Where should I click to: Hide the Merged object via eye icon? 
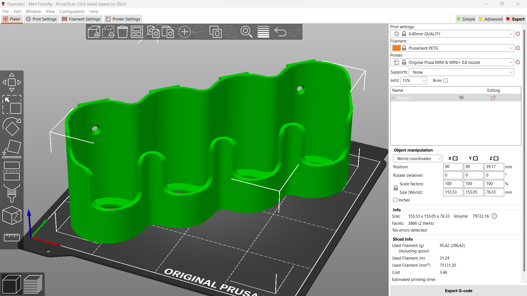461,98
